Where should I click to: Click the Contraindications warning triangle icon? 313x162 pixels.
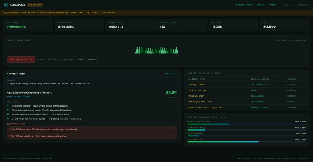coord(8,124)
